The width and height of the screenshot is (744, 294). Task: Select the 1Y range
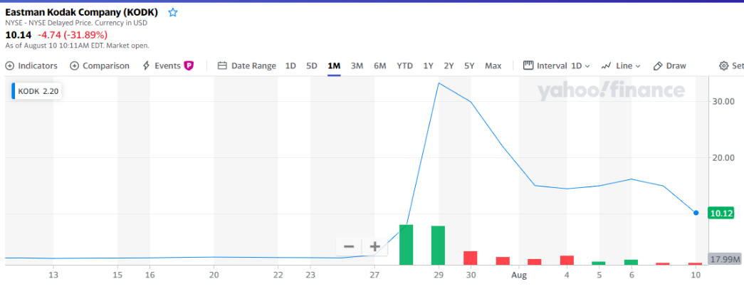[x=428, y=66]
